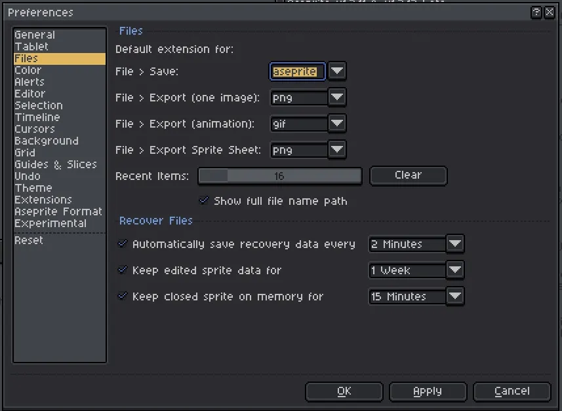Viewport: 562px width, 411px height.
Task: Close the Preferences dialog window
Action: [x=548, y=12]
